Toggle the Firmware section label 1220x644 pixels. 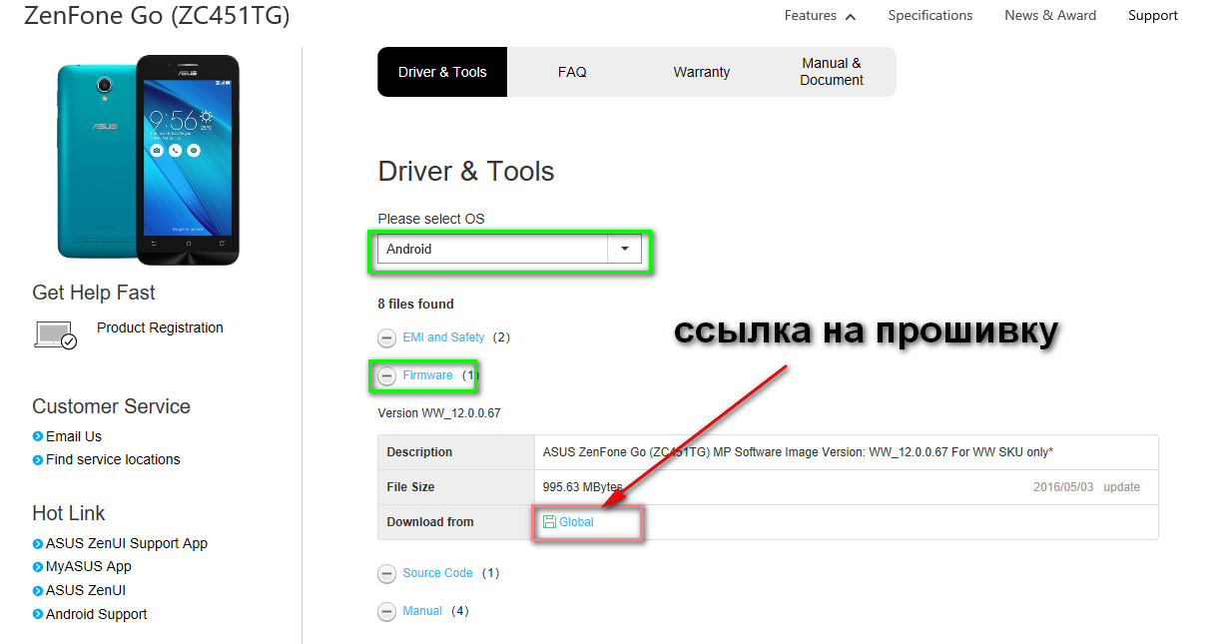click(427, 375)
